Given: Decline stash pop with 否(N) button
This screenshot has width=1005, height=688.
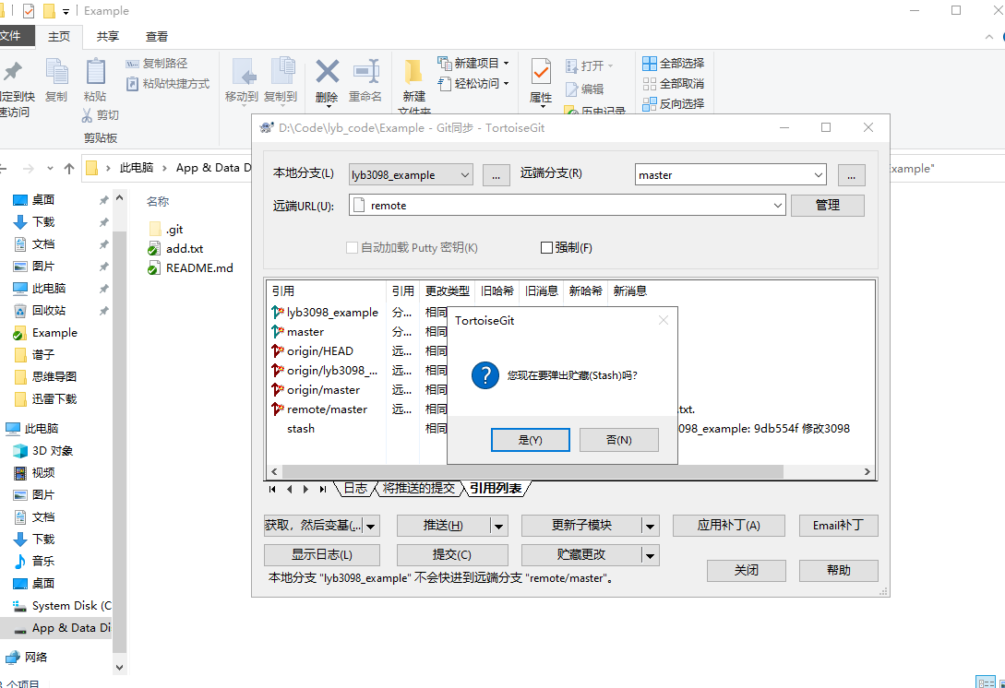Looking at the screenshot, I should point(618,440).
